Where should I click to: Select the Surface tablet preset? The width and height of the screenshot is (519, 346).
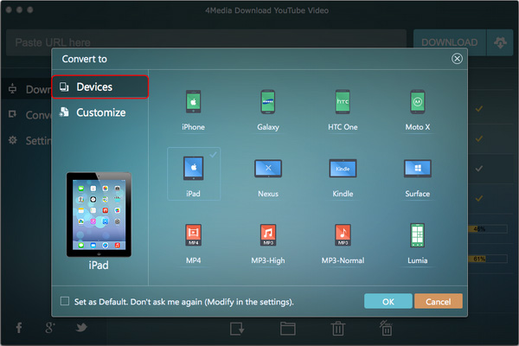coord(418,169)
